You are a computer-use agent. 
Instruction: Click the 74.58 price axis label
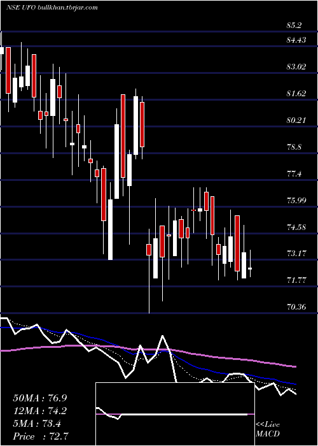tap(296, 227)
